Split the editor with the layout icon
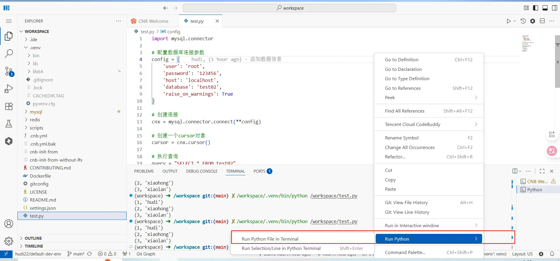560x261 pixels. pos(542,21)
